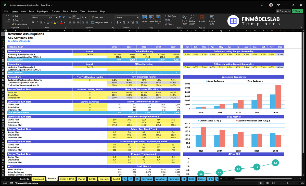Open the Dashboard sheet tab
Image resolution: width=306 pixels, height=186 pixels.
click(39, 179)
